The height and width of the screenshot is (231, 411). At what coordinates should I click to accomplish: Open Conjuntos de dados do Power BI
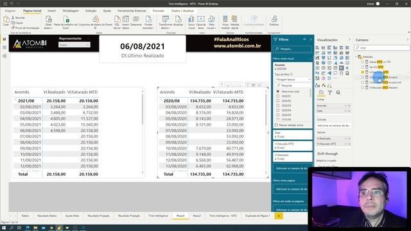click(96, 22)
